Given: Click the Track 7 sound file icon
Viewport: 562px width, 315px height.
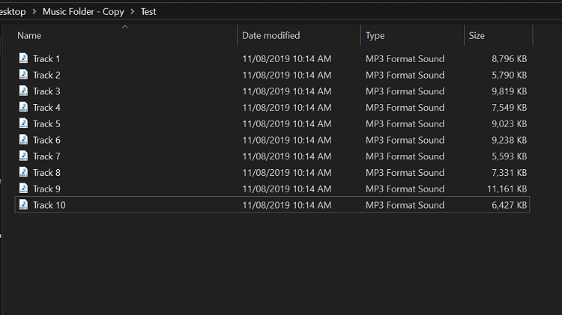Looking at the screenshot, I should pyautogui.click(x=23, y=156).
